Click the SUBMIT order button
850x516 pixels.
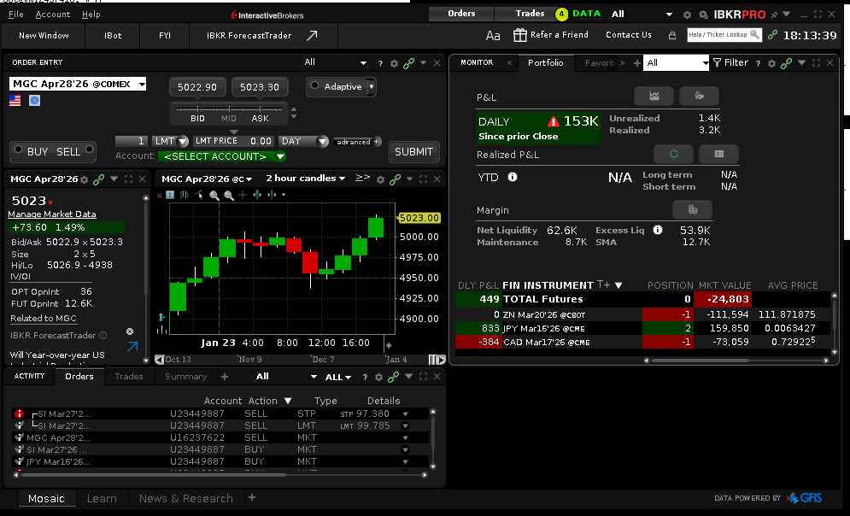pos(413,152)
